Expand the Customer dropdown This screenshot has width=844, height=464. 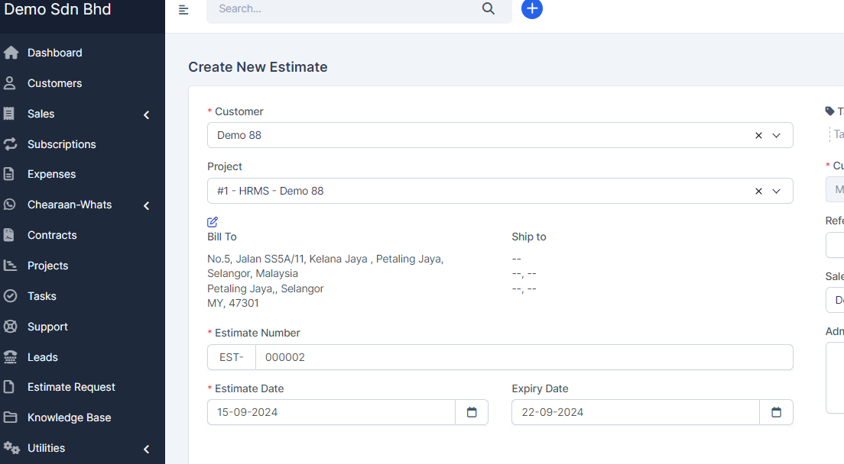[777, 135]
